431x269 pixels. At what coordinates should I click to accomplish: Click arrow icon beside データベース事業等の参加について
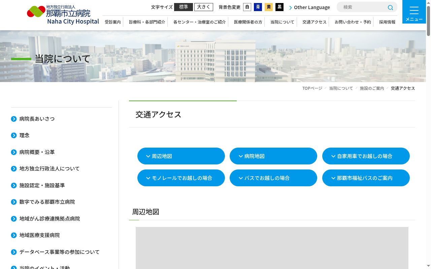14,252
